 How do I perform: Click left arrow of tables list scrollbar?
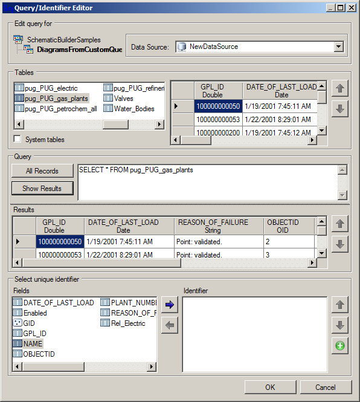point(19,125)
